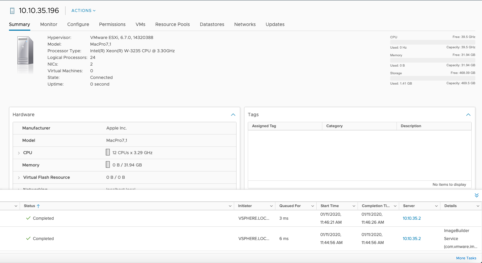
Task: Collapse recent tasks pane double-chevron
Action: (477, 195)
